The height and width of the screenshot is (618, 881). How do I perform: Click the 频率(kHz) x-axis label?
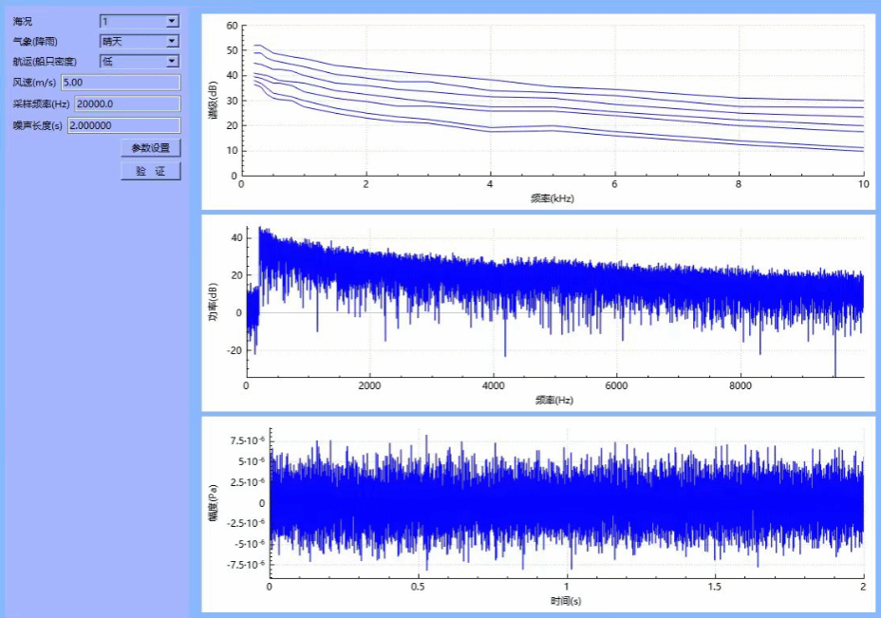553,199
